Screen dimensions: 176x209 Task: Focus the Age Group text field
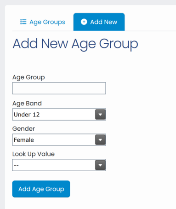click(59, 88)
